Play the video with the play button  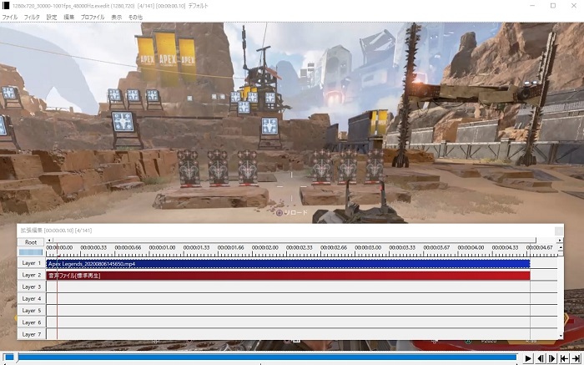[x=528, y=358]
